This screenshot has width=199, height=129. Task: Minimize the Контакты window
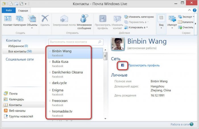[x=176, y=3]
